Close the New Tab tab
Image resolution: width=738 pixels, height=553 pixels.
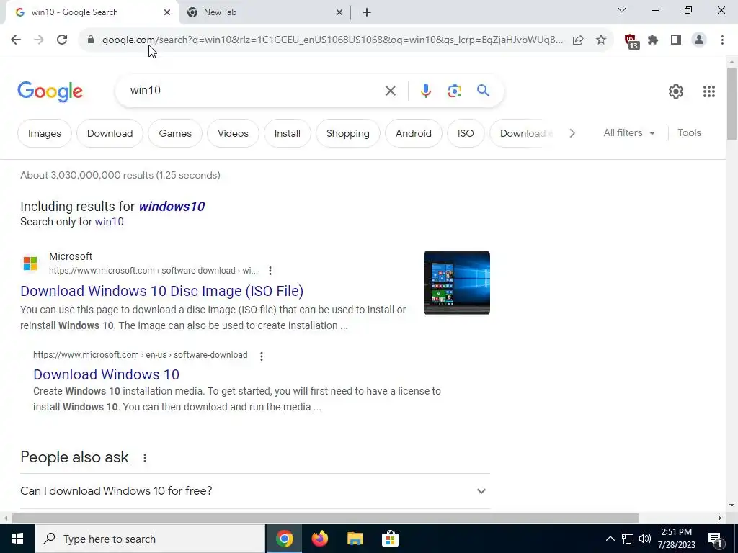pyautogui.click(x=339, y=12)
